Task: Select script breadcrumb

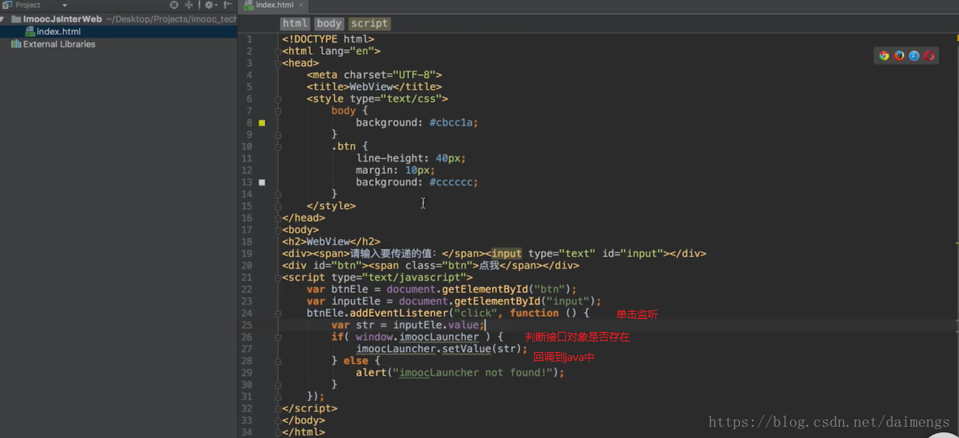Action: coord(369,23)
